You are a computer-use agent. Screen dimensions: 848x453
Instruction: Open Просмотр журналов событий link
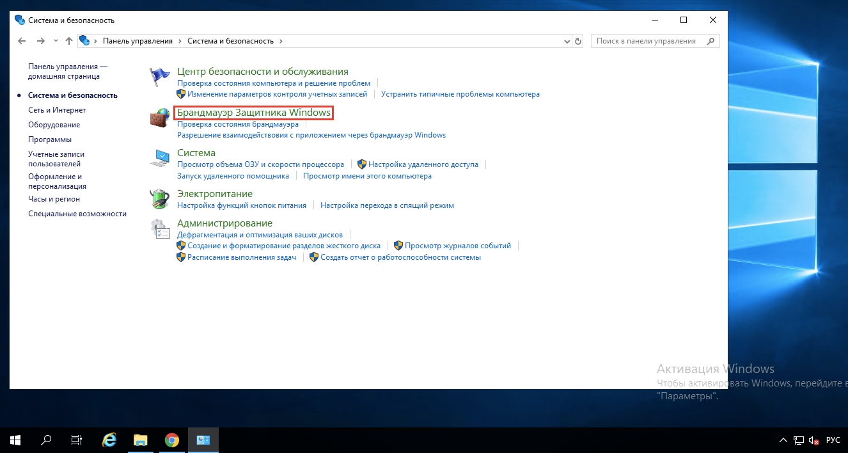458,246
